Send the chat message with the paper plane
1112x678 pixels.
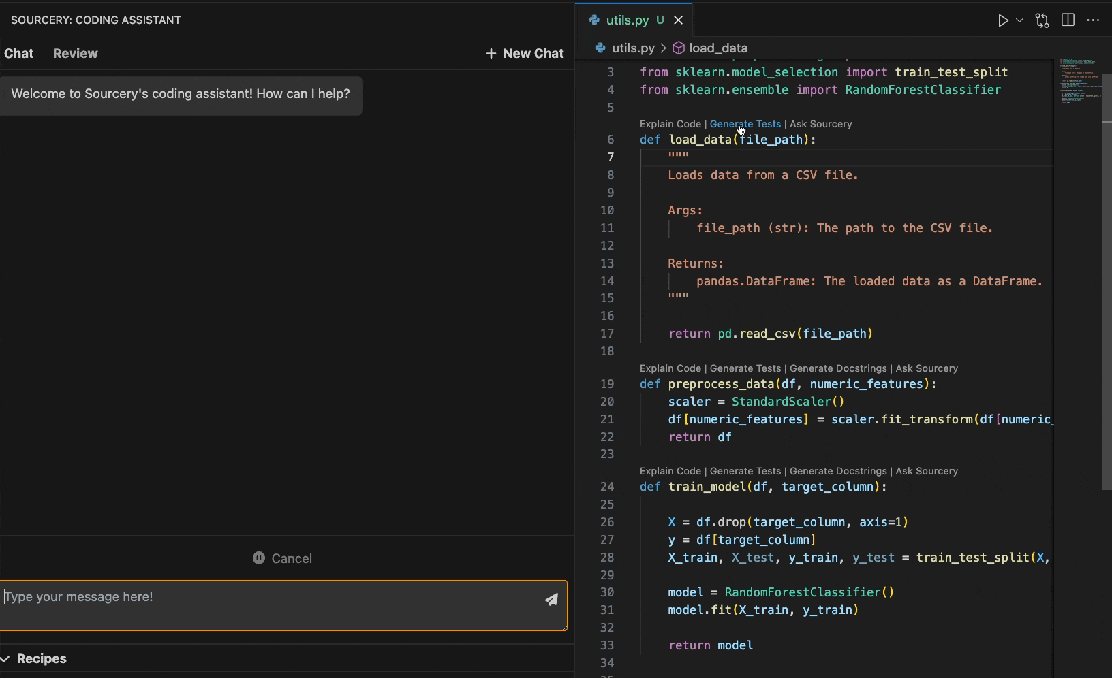[x=552, y=600]
